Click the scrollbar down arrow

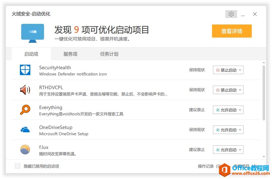[x=264, y=156]
